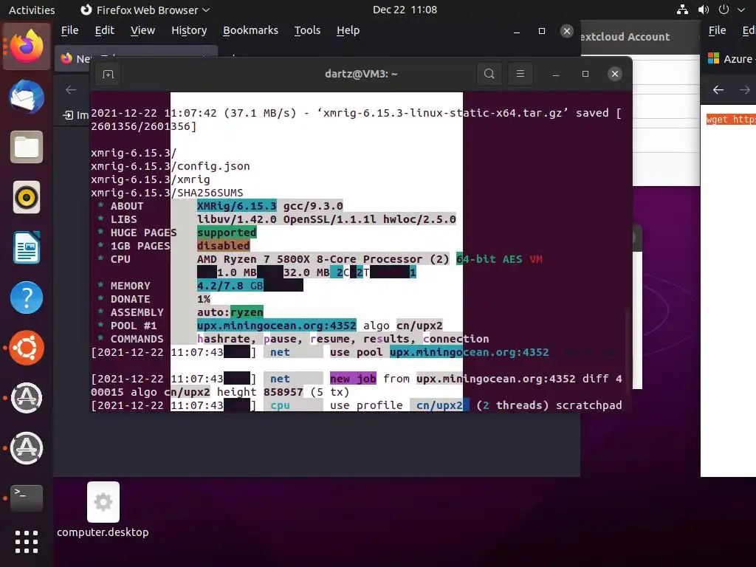Click 'supported' in HUGE PAGES row
Viewport: 756px width, 567px height.
click(227, 233)
